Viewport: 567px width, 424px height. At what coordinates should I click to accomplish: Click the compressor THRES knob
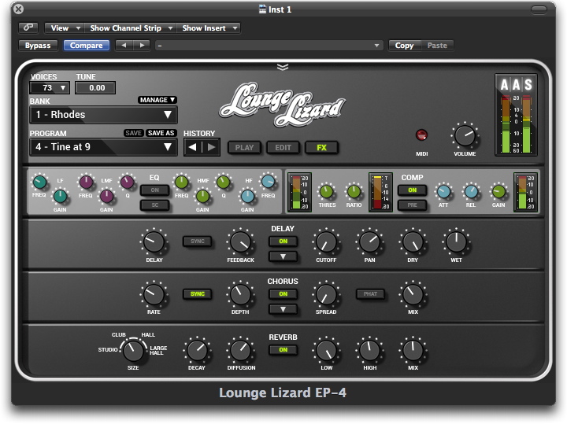[327, 191]
